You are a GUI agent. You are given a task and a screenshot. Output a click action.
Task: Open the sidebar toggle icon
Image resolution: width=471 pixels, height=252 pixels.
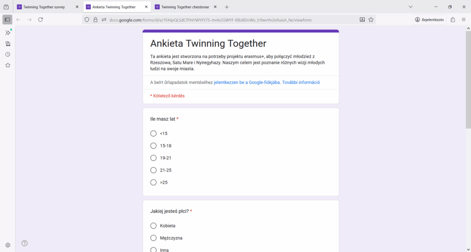coord(7,20)
